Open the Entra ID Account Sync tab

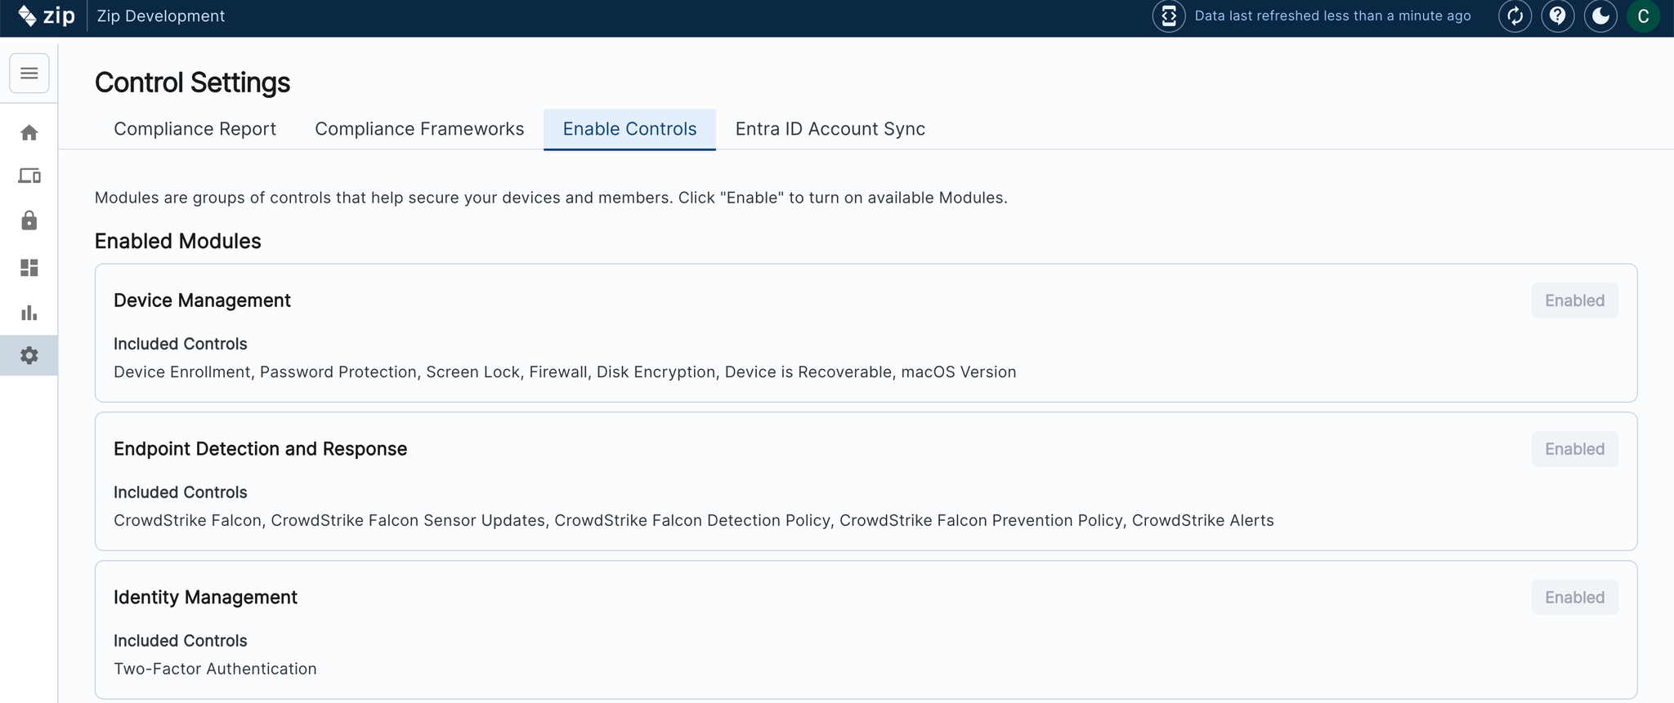click(x=830, y=129)
